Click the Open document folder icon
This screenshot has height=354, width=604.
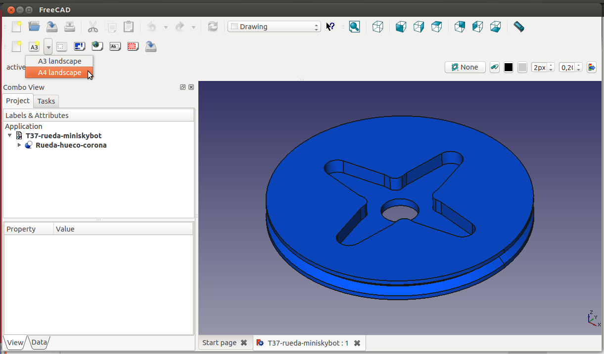pyautogui.click(x=34, y=27)
